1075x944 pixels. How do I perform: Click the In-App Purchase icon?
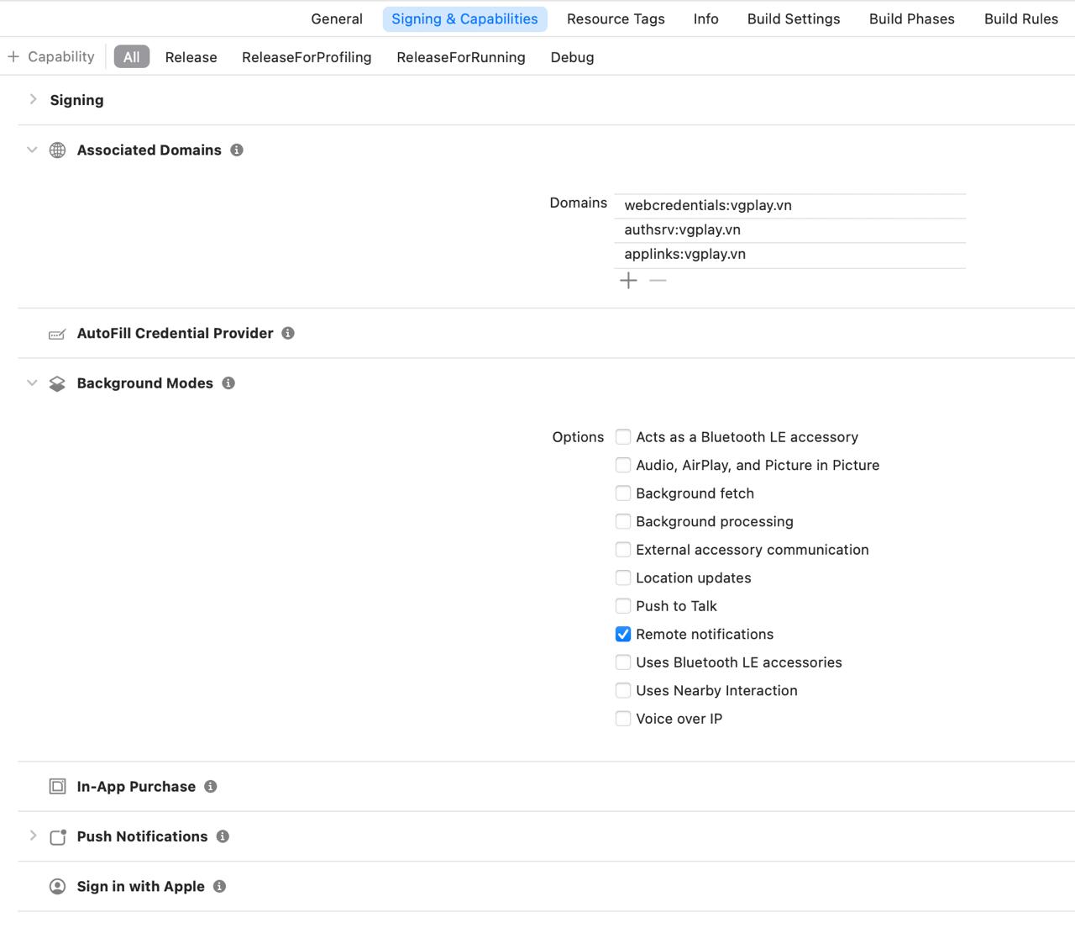pos(57,786)
